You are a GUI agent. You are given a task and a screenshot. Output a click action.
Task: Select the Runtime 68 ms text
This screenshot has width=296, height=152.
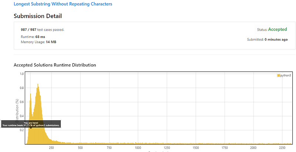click(33, 37)
